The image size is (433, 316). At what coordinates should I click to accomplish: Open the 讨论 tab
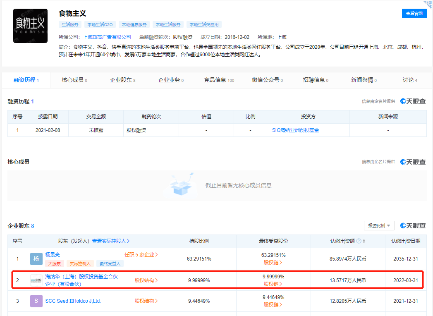[x=409, y=80]
